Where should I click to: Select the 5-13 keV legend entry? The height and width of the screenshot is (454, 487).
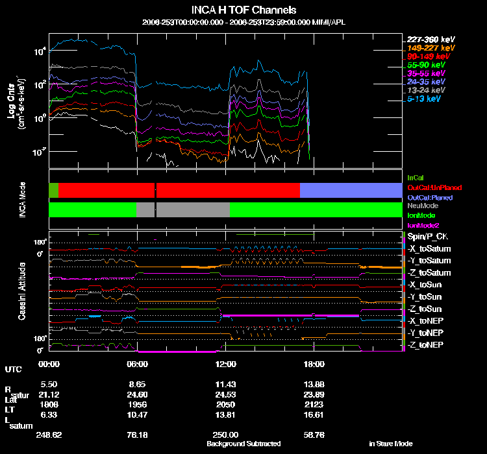(424, 99)
